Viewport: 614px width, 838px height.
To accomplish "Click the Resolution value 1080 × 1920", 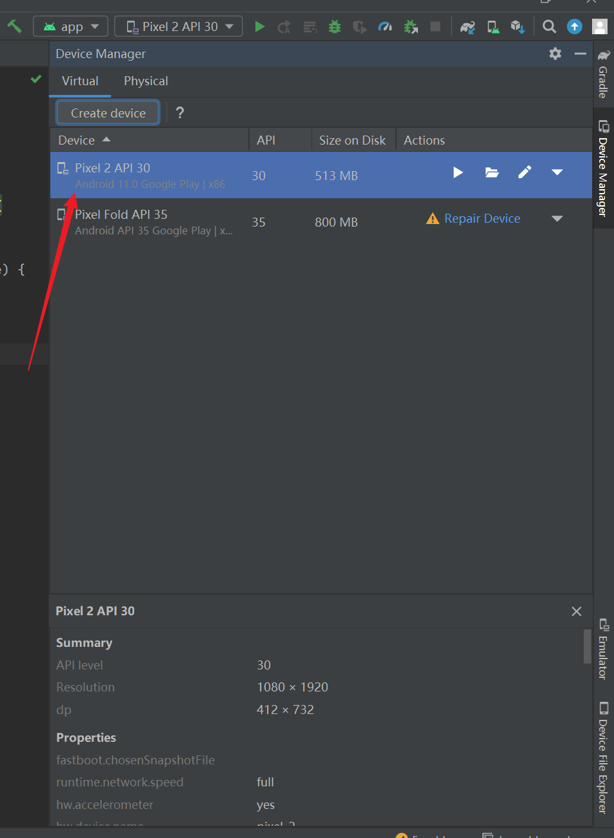I will point(292,687).
